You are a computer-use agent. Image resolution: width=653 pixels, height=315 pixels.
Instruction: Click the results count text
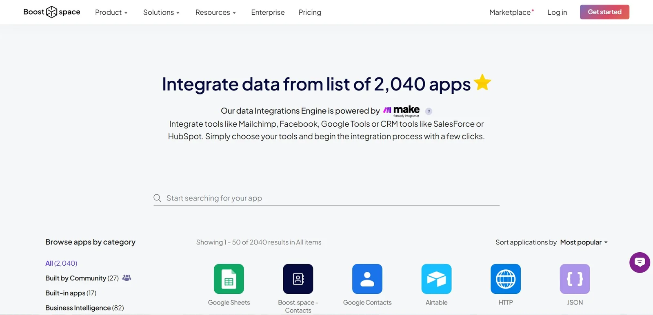259,242
